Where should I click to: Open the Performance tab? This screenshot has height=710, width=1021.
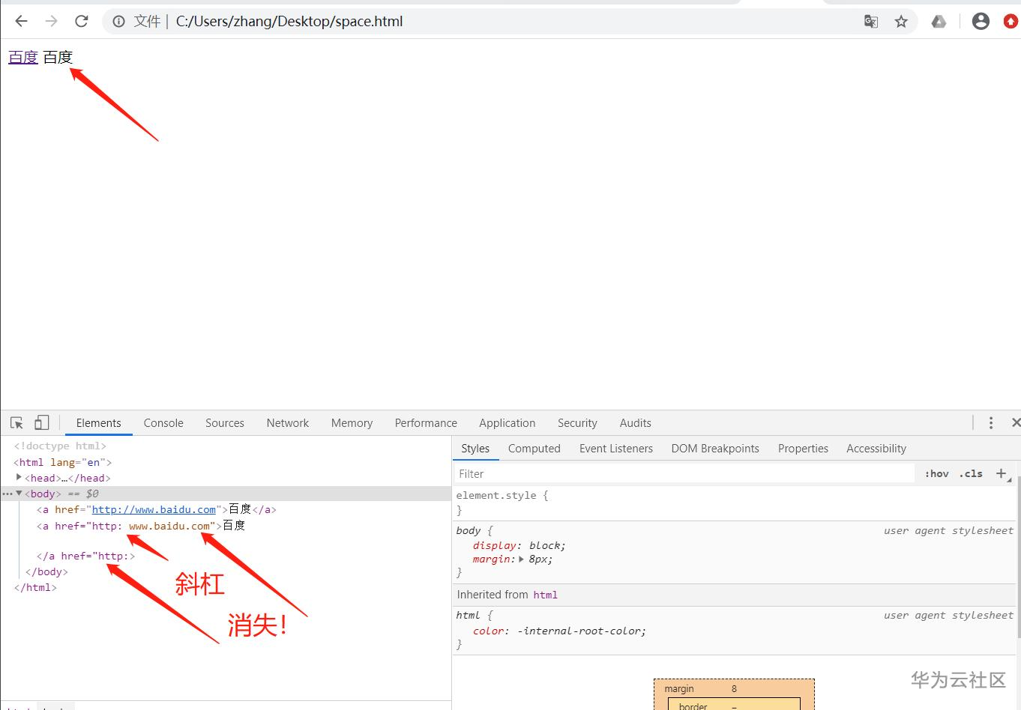(x=426, y=423)
